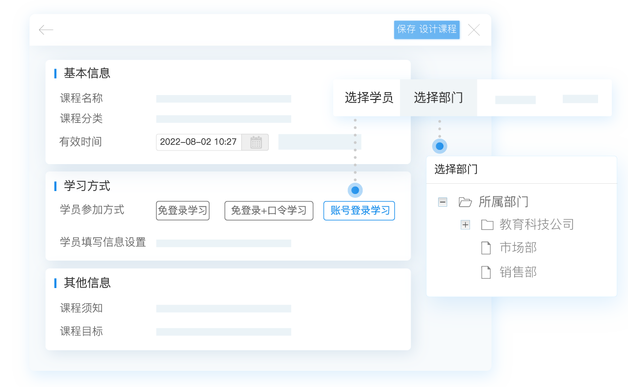Close the course editor with the X
Screen dimensions: 628x387
pos(474,30)
